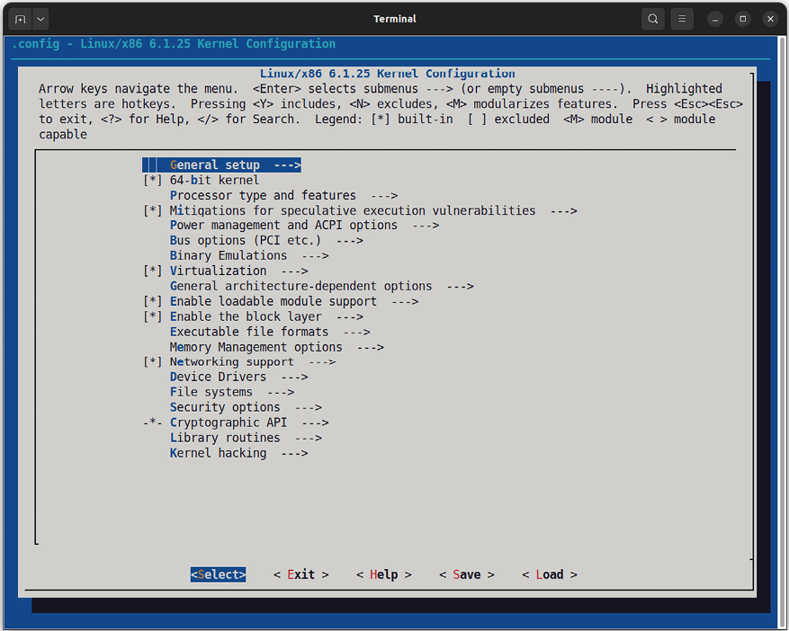
Task: Select the Bus options (PCI etc.) label
Action: (245, 240)
